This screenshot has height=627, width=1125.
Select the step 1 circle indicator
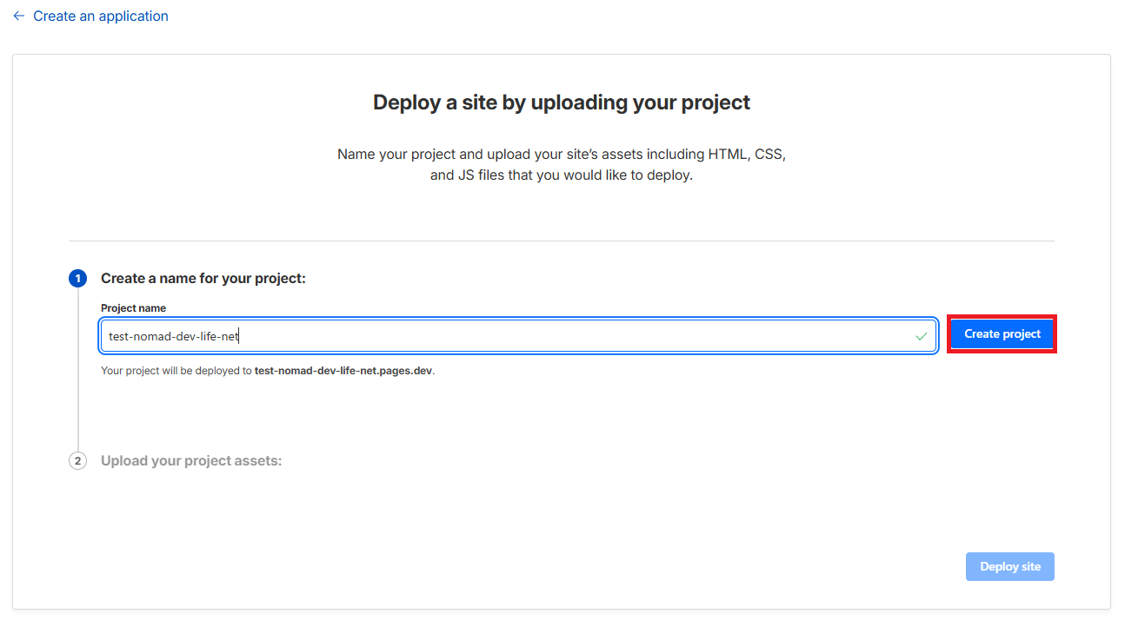click(77, 279)
